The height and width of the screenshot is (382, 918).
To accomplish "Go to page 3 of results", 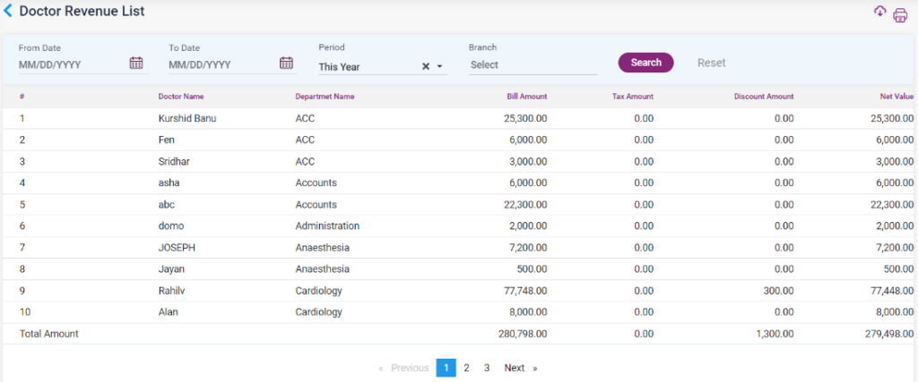I will pos(486,368).
